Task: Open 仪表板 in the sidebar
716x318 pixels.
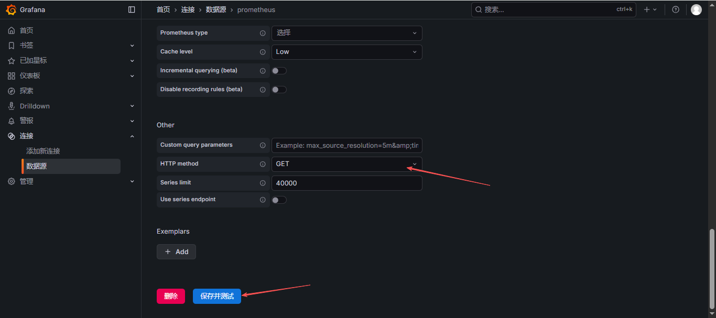Action: point(30,76)
